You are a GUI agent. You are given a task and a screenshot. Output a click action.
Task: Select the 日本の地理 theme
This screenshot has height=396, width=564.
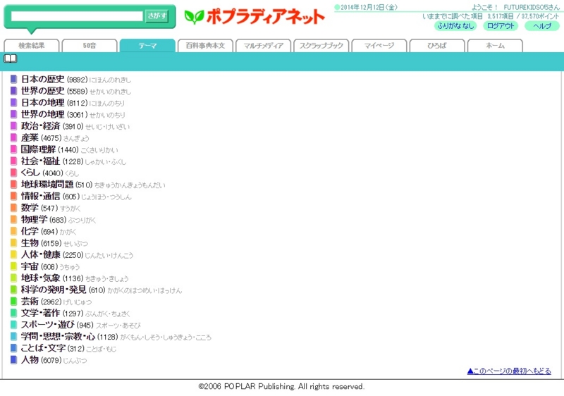pyautogui.click(x=43, y=102)
